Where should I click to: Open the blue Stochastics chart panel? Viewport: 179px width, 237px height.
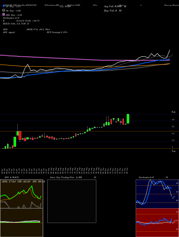157,194
